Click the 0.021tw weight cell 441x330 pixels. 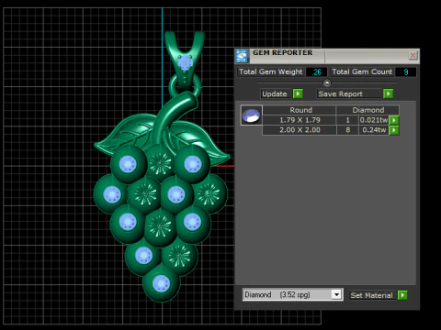(x=374, y=120)
